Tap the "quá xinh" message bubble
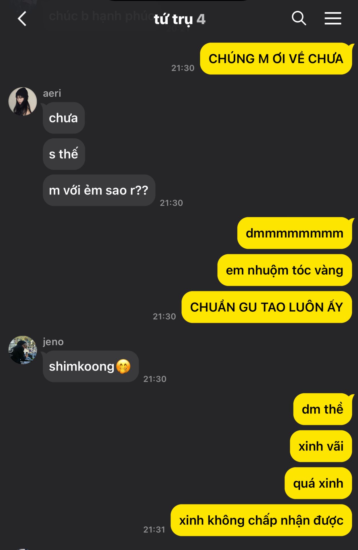The image size is (358, 550). coord(318,483)
